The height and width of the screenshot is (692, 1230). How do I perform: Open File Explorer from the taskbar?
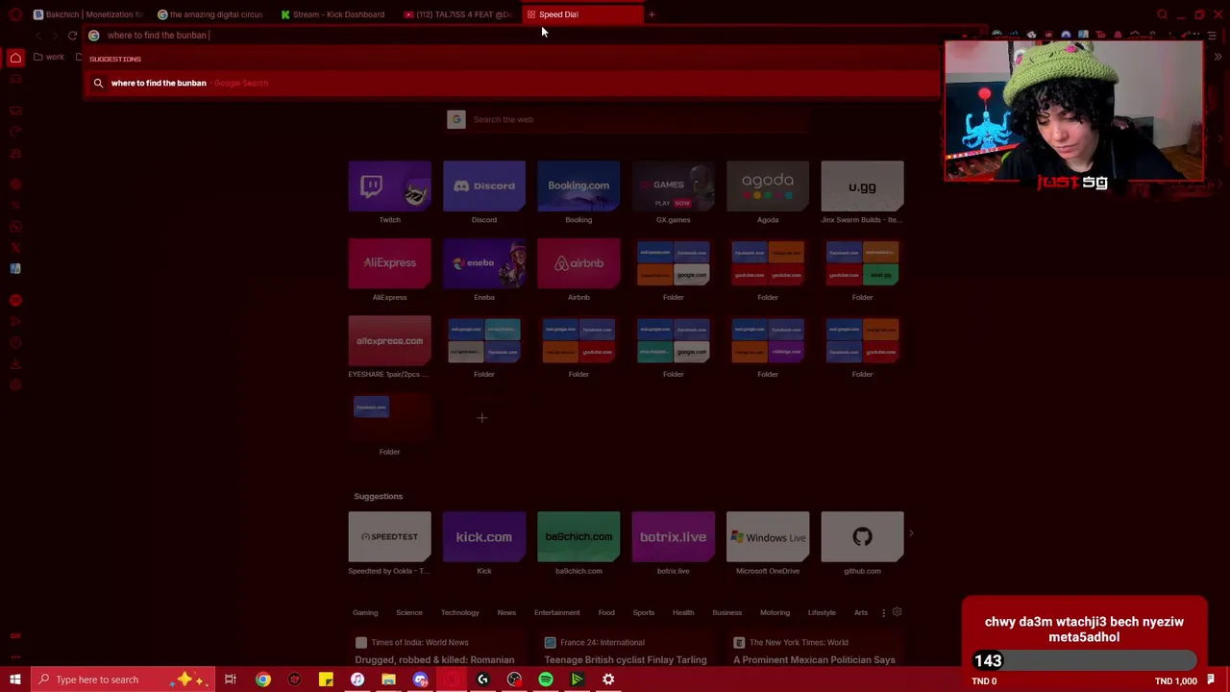tap(388, 680)
